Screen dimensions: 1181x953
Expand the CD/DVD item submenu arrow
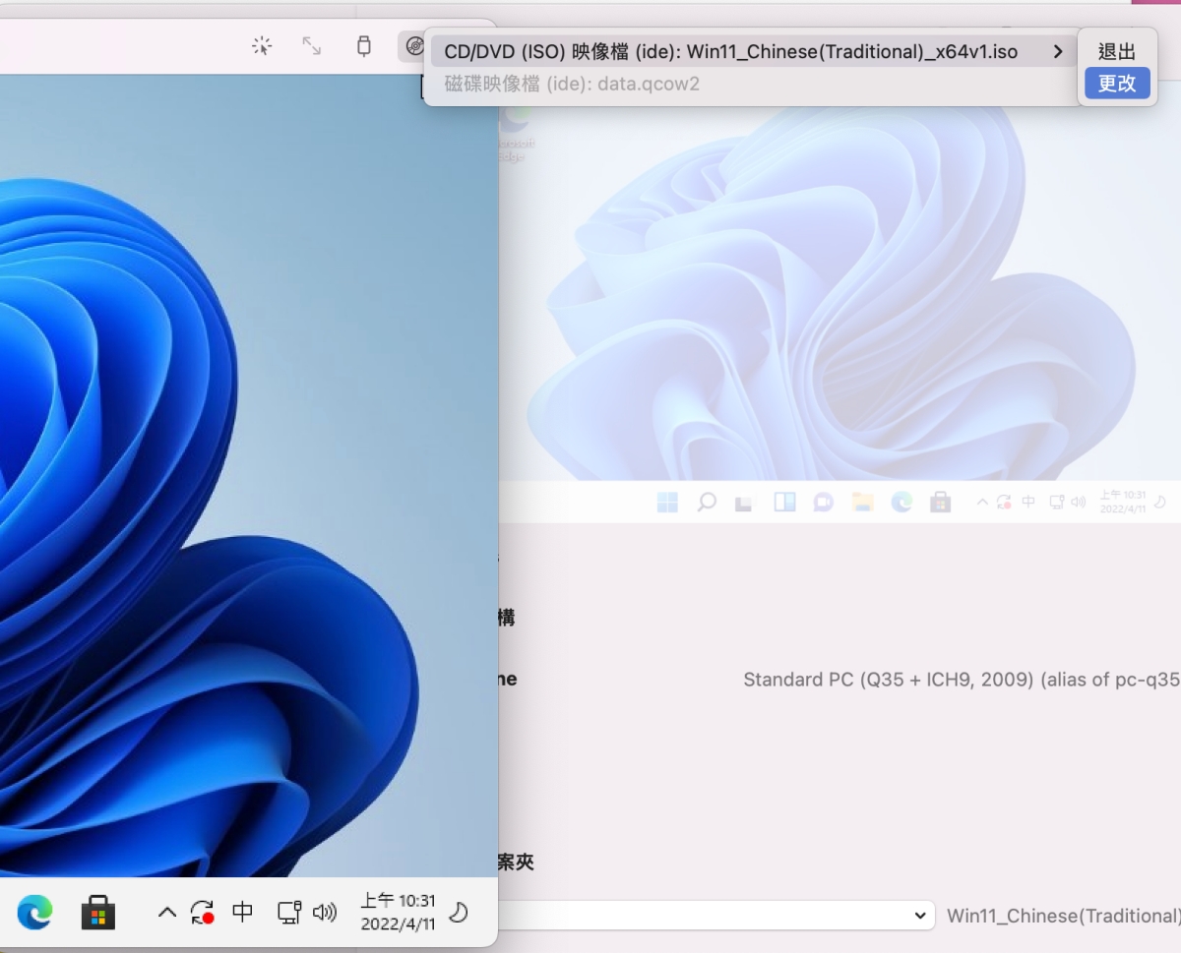[x=1057, y=52]
